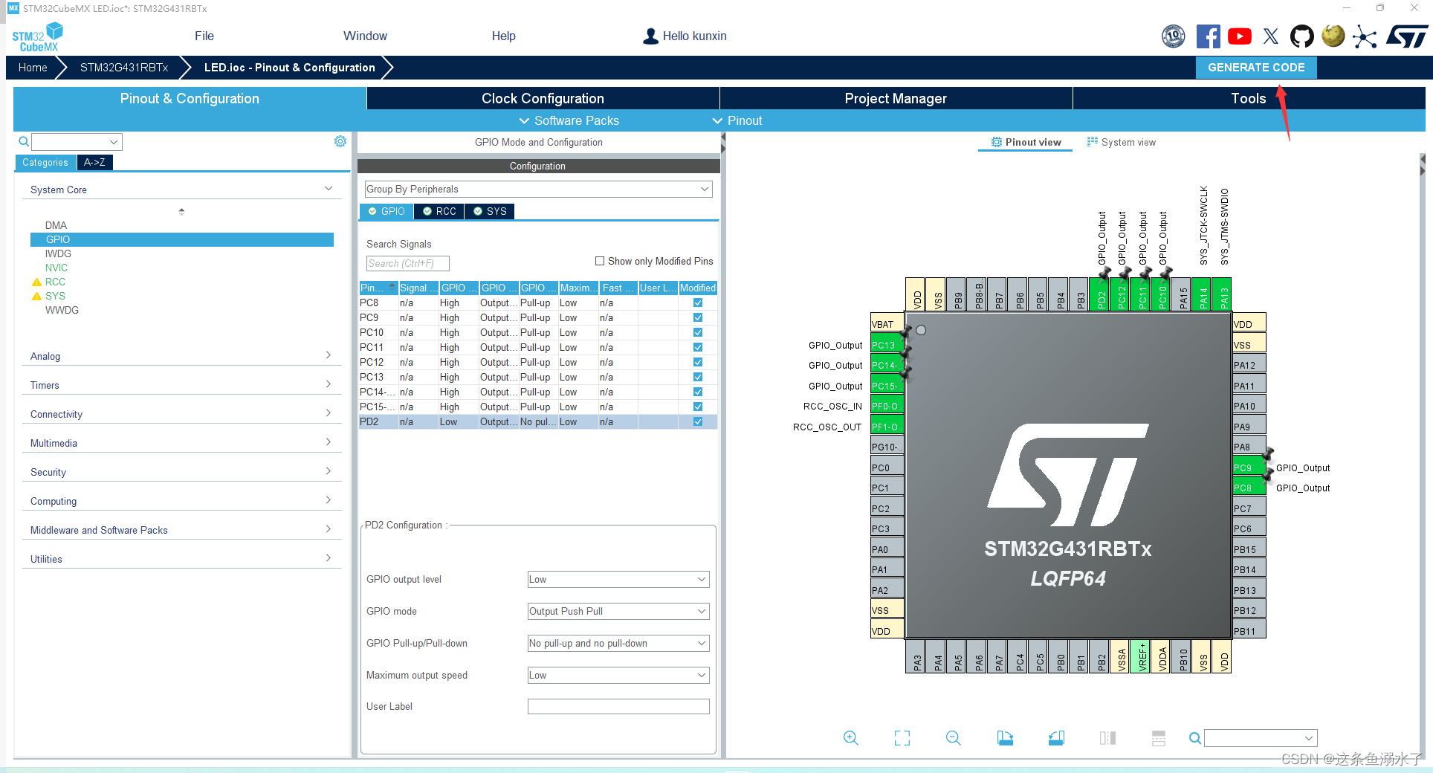Open the File menu
Viewport: 1433px width, 773px height.
pos(204,36)
